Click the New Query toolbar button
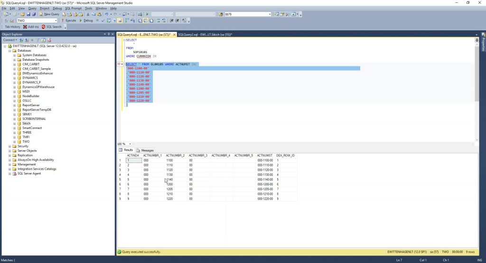The image size is (486, 263). (x=49, y=14)
